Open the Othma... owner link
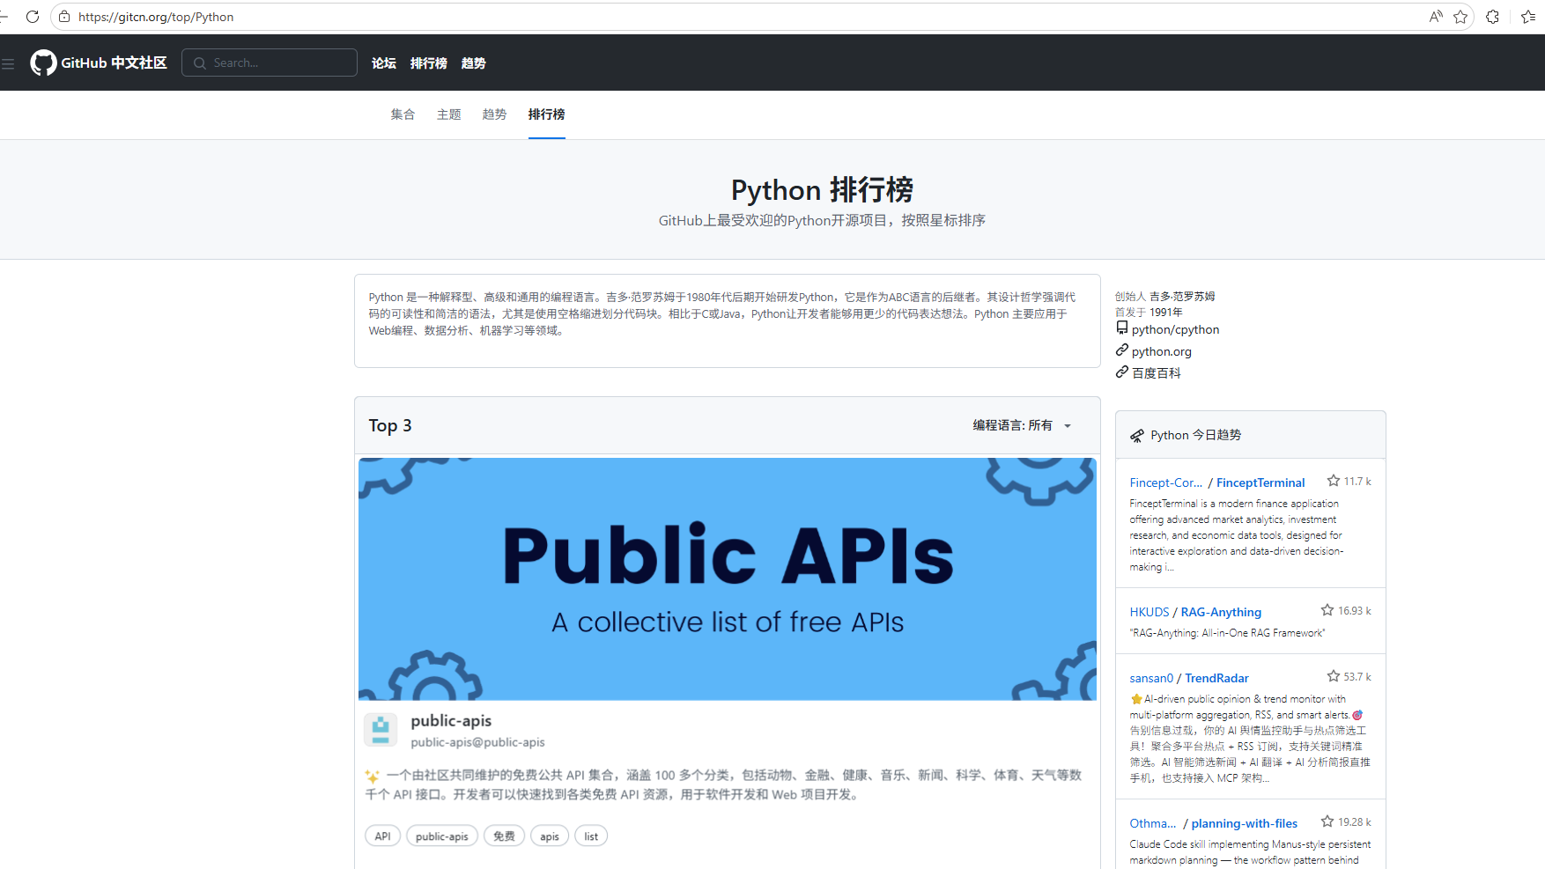Screen dimensions: 1545x869 [1153, 823]
